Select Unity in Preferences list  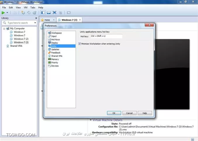click(x=61, y=46)
